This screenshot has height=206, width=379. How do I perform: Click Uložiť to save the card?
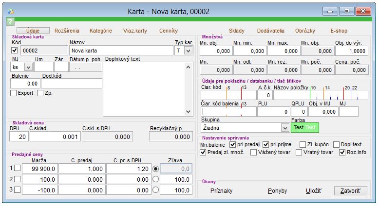tap(314, 191)
